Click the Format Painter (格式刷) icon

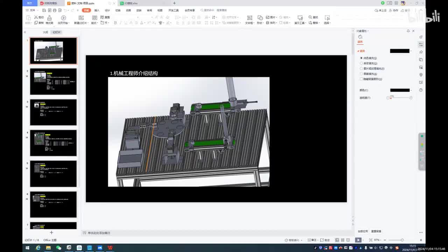coord(49,17)
